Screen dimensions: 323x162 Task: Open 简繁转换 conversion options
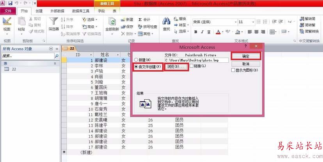(x=309, y=32)
